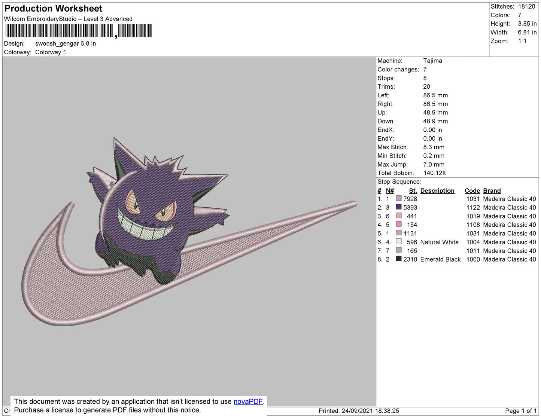Select the pink swatch for code 1108
This screenshot has width=541, height=418.
point(399,224)
